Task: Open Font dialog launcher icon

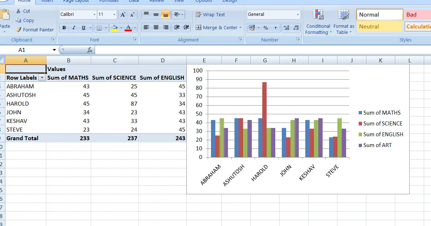Action: 135,39
